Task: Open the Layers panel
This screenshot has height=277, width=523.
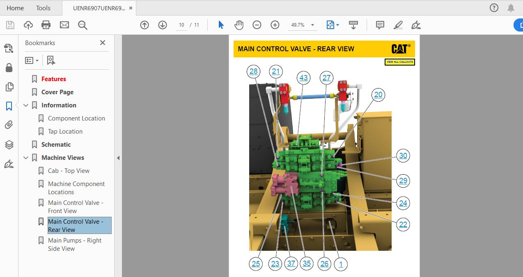Action: coord(9,145)
